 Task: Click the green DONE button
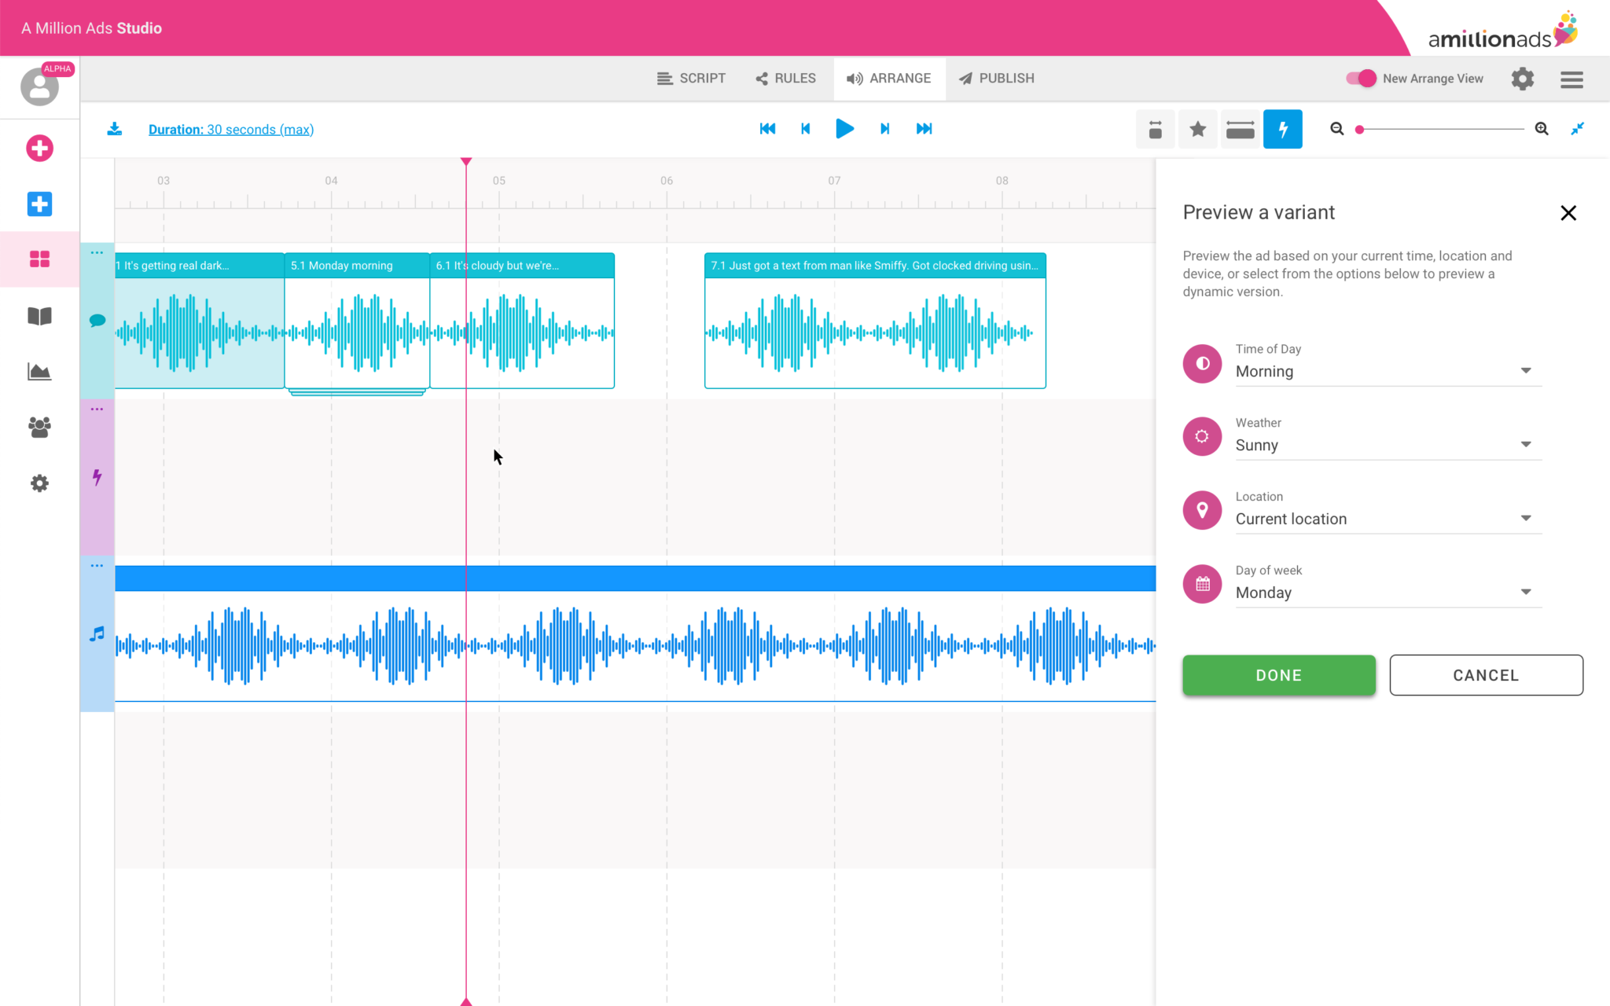tap(1278, 675)
